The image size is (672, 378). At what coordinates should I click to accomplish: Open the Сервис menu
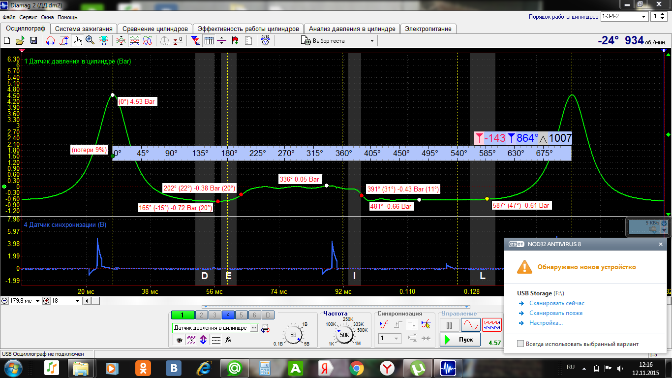[28, 17]
